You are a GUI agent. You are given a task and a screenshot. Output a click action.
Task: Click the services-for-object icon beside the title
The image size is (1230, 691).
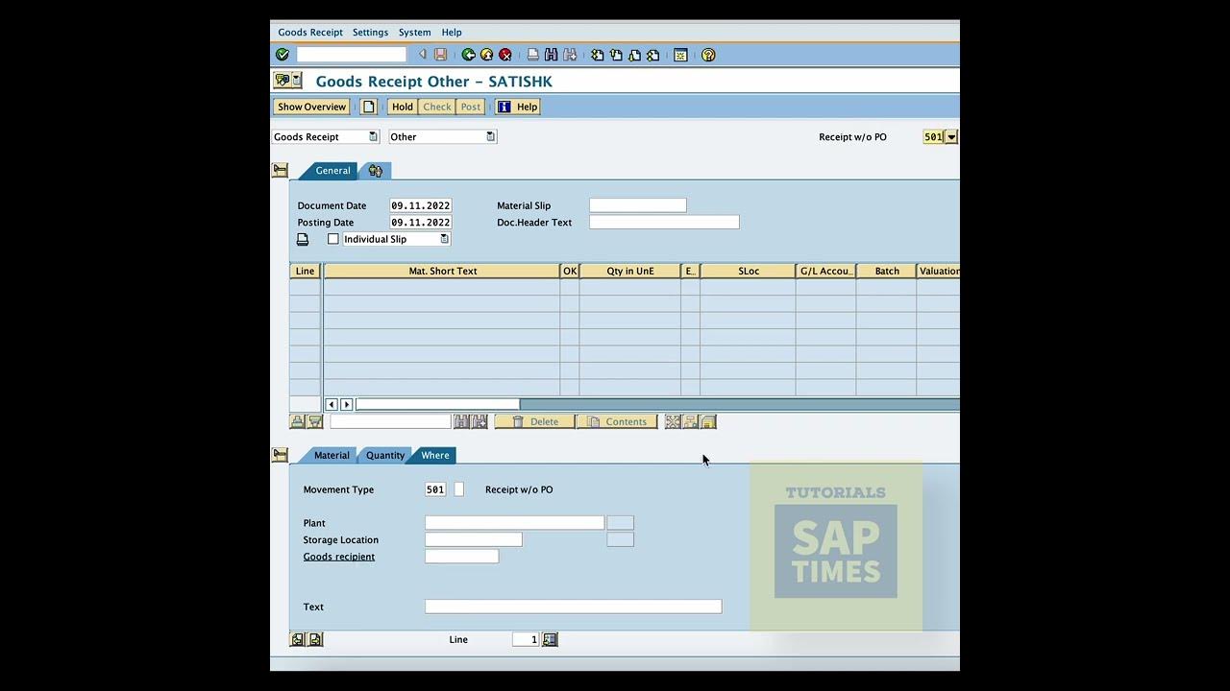click(x=283, y=81)
